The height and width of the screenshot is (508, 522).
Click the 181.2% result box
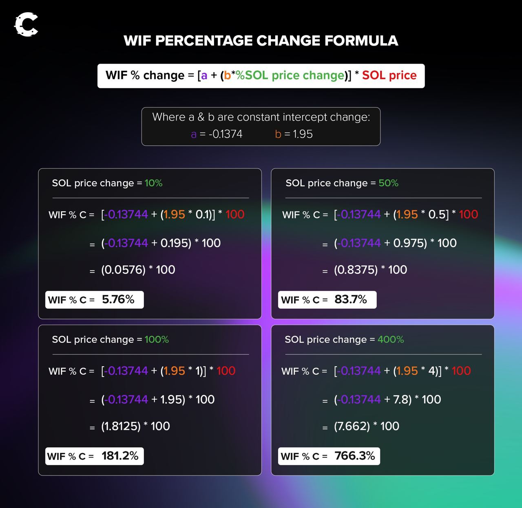tap(95, 456)
